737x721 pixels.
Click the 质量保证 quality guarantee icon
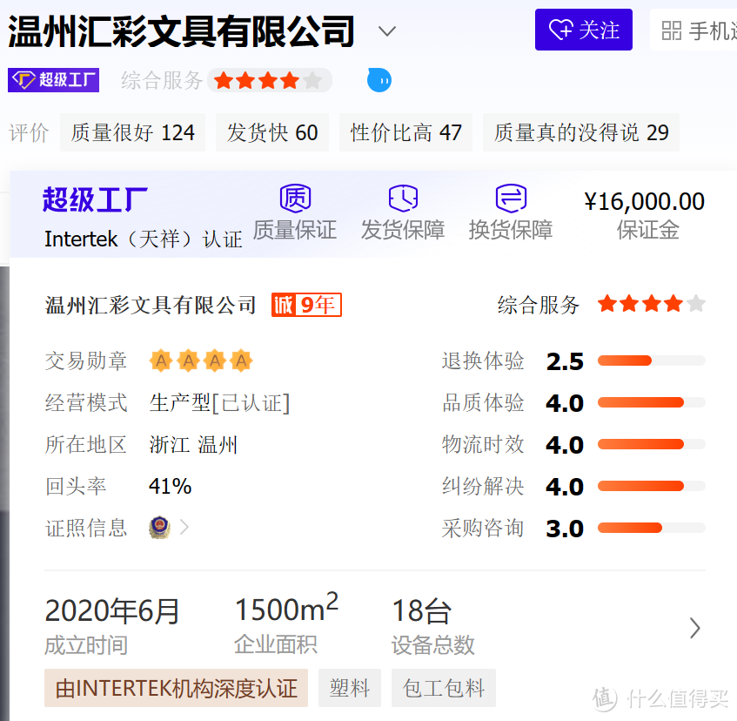tap(295, 199)
